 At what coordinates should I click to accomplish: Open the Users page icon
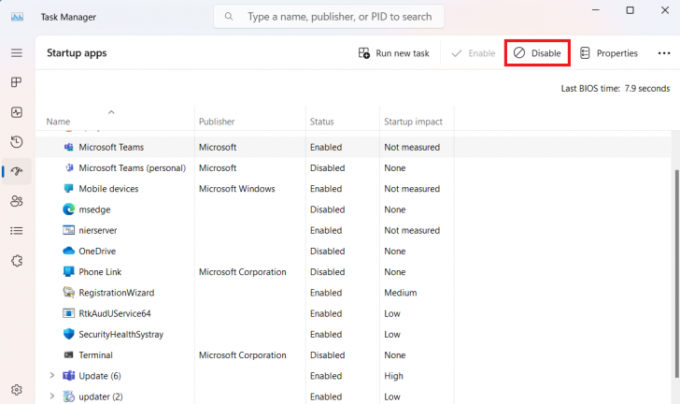17,201
